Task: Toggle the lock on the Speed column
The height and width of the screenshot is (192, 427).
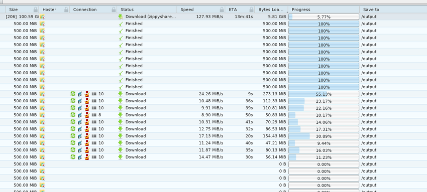Action: [222, 10]
